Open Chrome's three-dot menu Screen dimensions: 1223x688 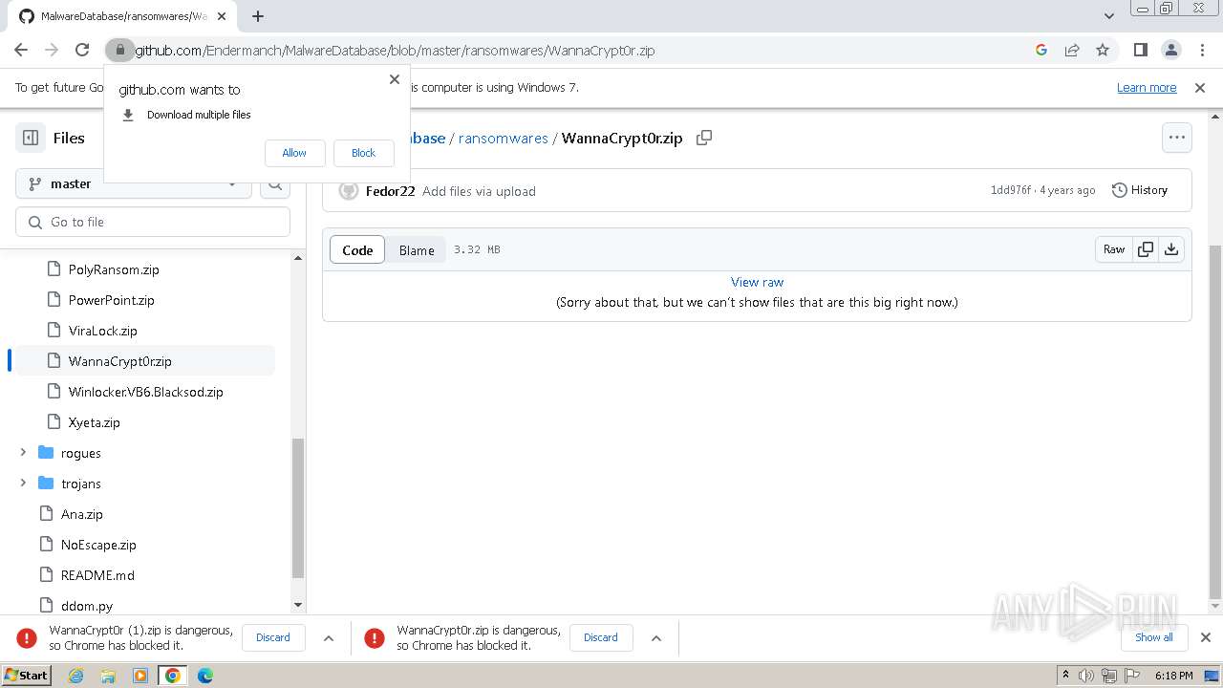(x=1201, y=50)
